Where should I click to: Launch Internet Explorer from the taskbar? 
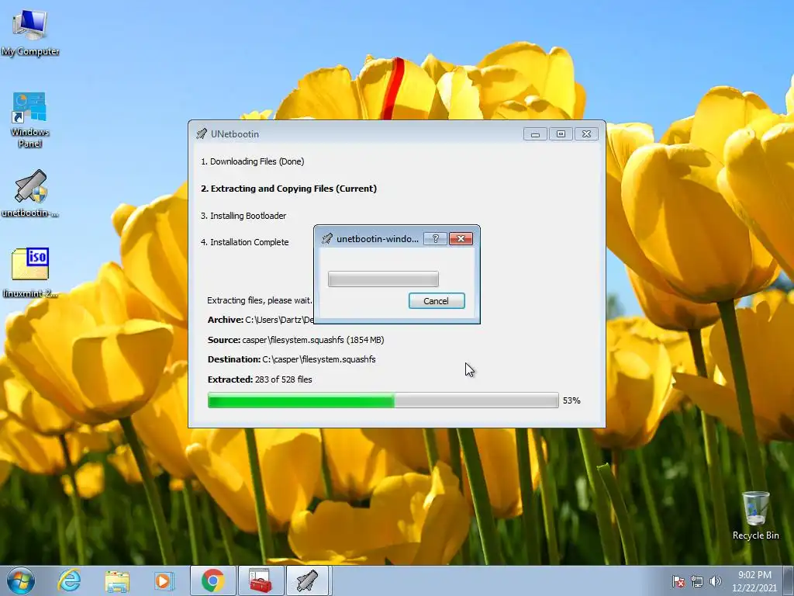69,580
